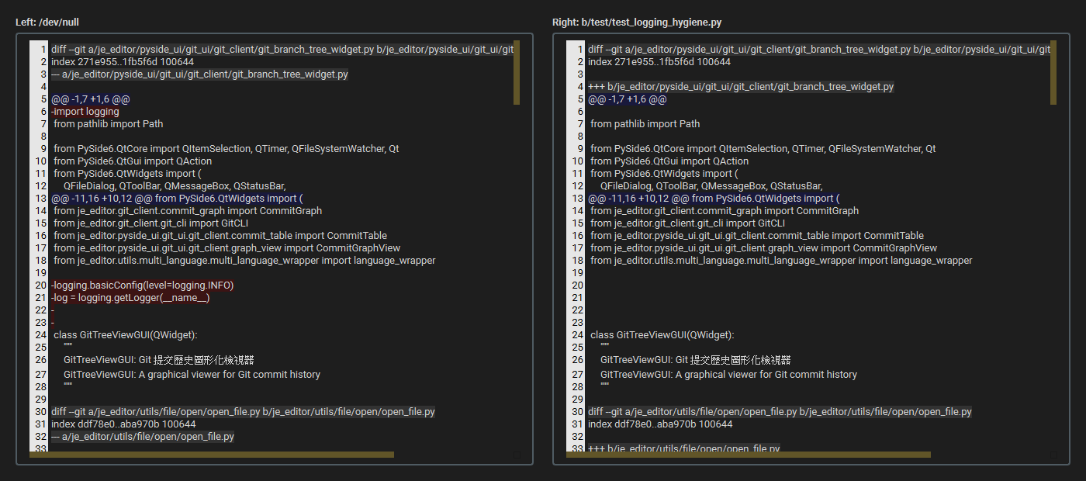The image size is (1086, 481).
Task: Click 'import GitCLI' line in right pane
Action: (687, 223)
